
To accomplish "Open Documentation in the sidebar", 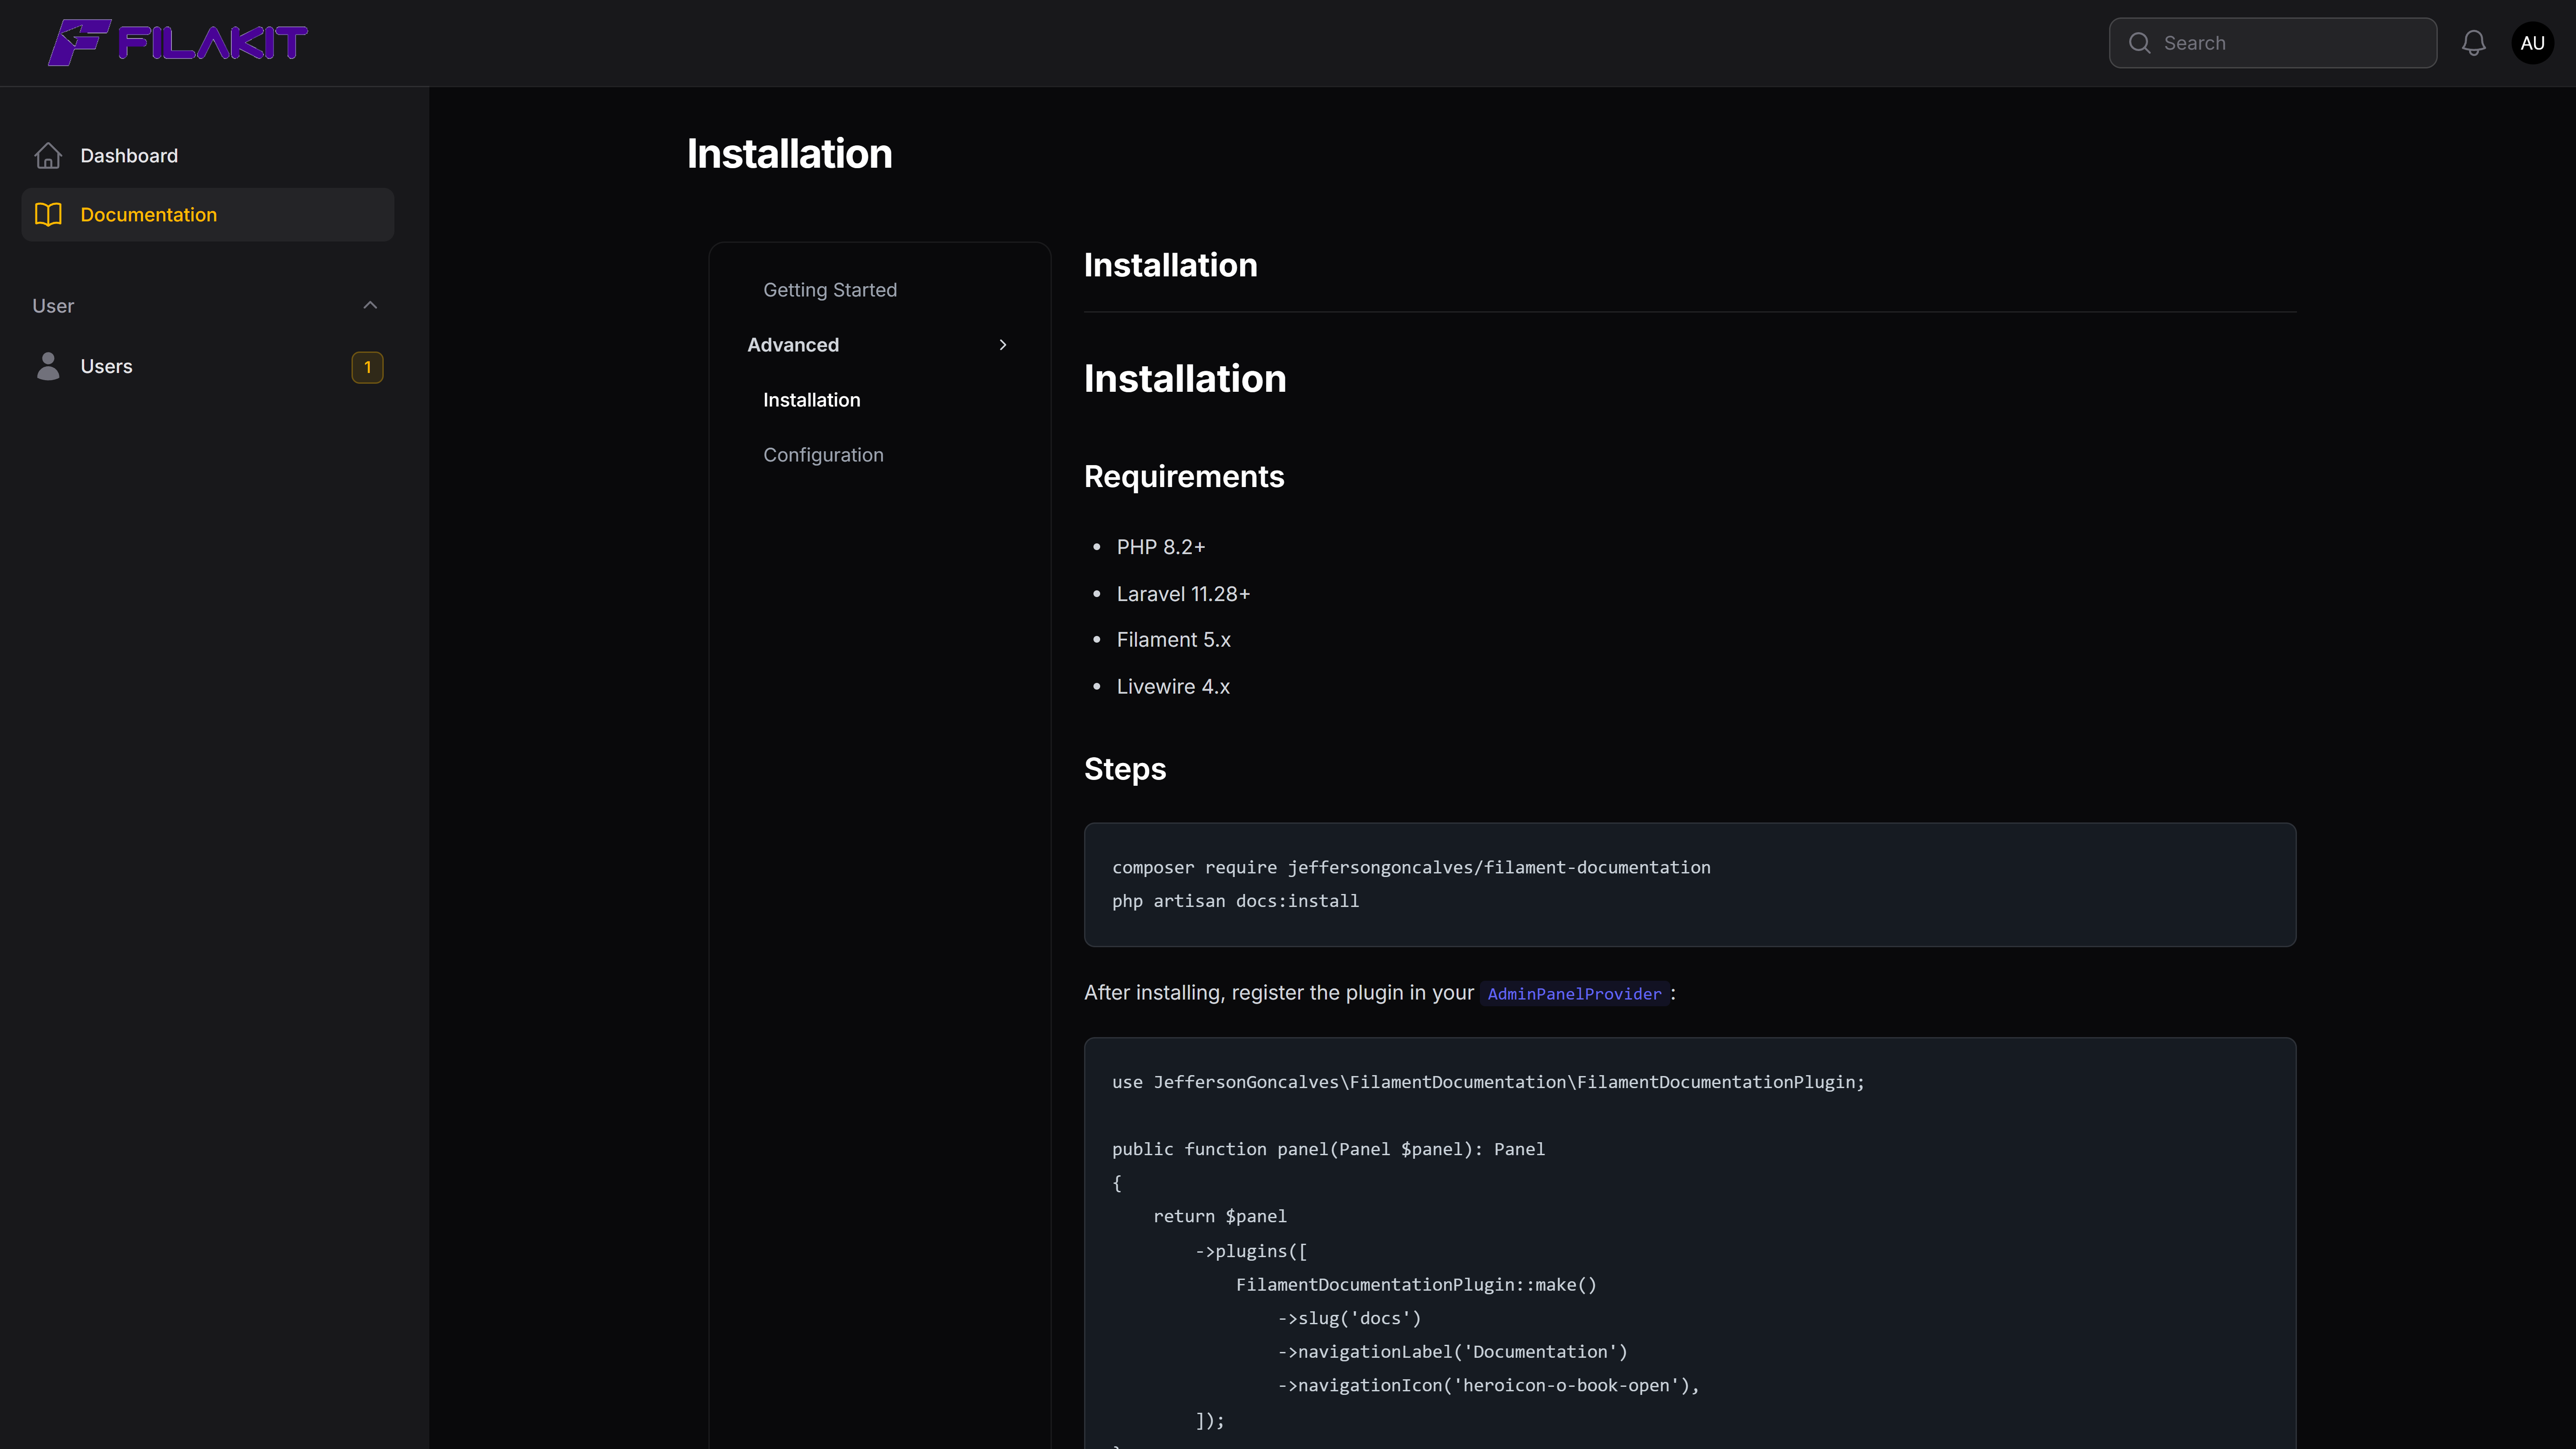I will (x=207, y=215).
